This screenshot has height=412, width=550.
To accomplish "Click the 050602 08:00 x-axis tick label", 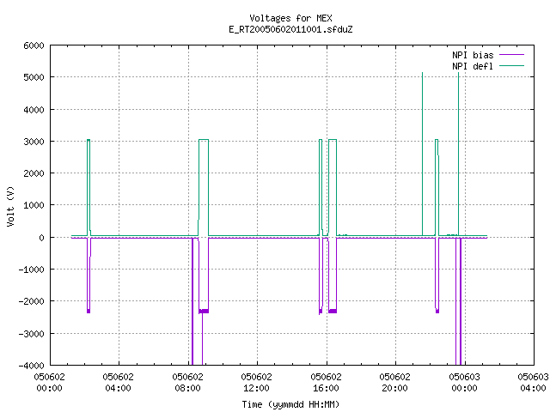I will 187,383.
